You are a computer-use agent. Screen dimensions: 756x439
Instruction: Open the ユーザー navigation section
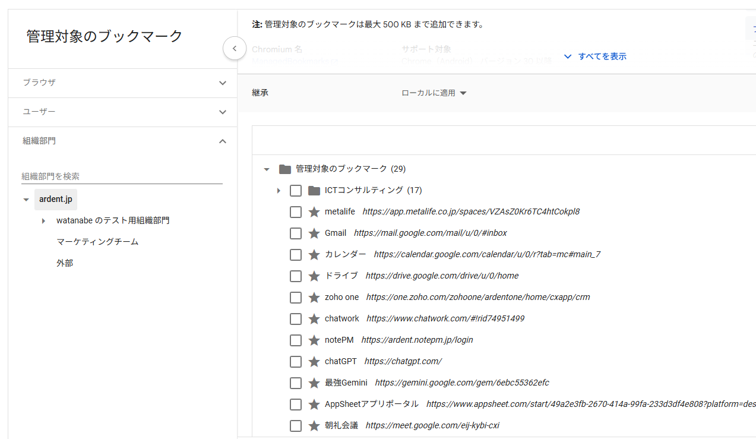[x=122, y=112]
